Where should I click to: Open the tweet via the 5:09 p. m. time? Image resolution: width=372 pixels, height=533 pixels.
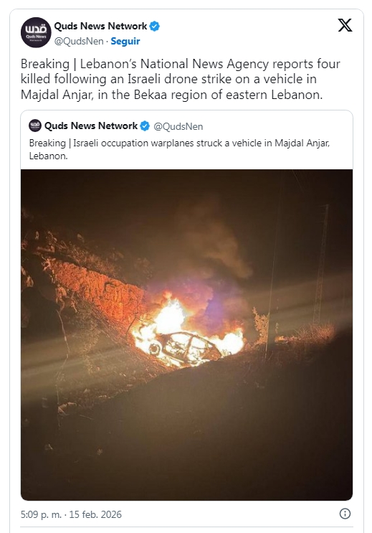coord(41,514)
